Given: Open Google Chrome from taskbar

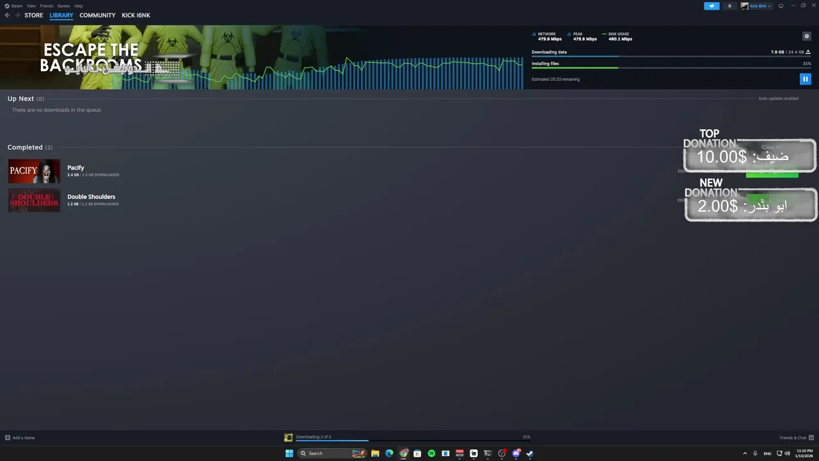Looking at the screenshot, I should [x=403, y=453].
